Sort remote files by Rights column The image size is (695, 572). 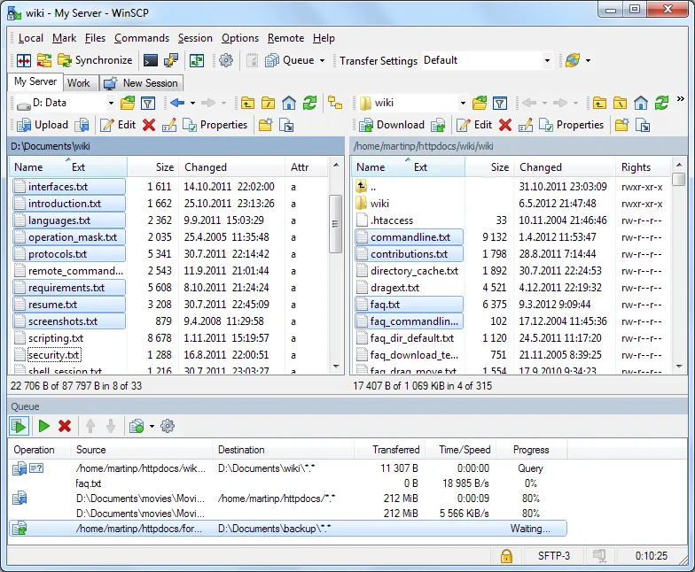[x=644, y=167]
